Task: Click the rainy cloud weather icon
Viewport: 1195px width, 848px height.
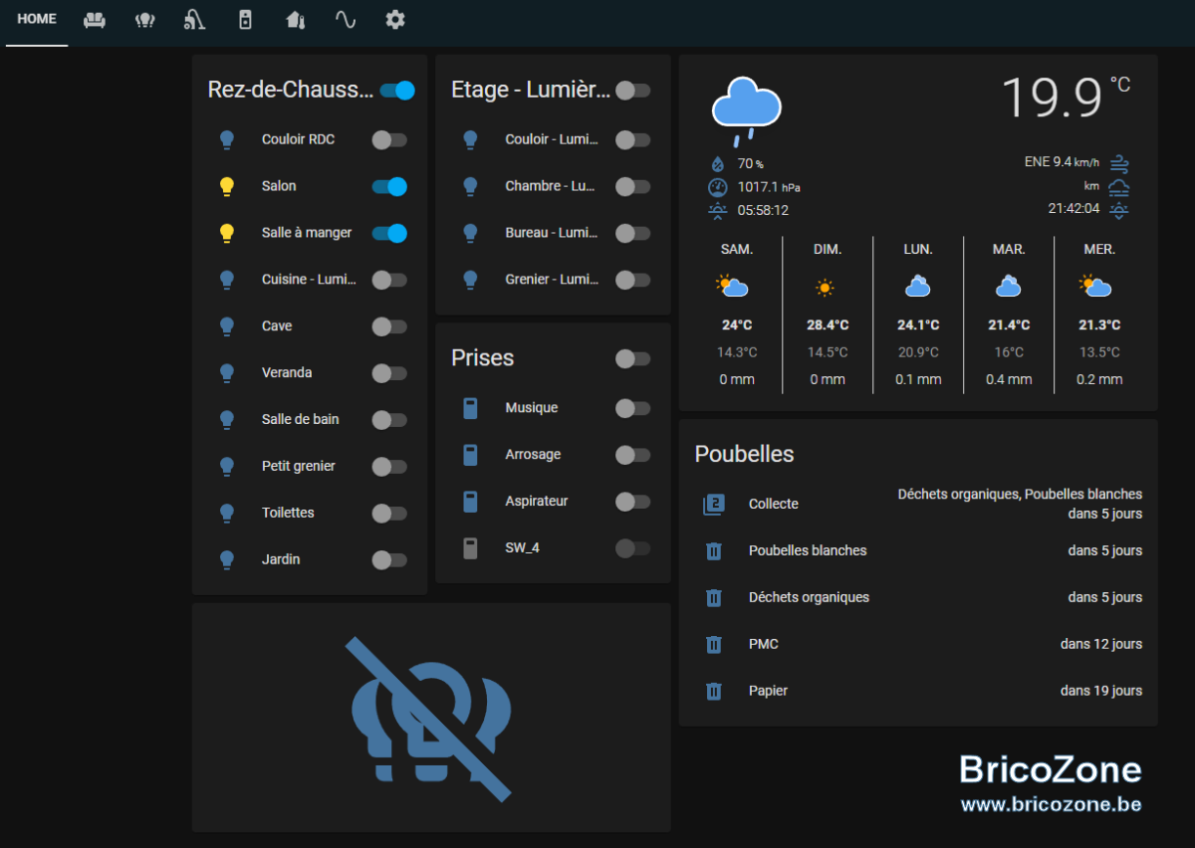Action: point(747,108)
